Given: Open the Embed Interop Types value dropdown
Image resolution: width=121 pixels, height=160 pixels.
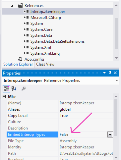Looking at the screenshot, I should tap(110, 134).
